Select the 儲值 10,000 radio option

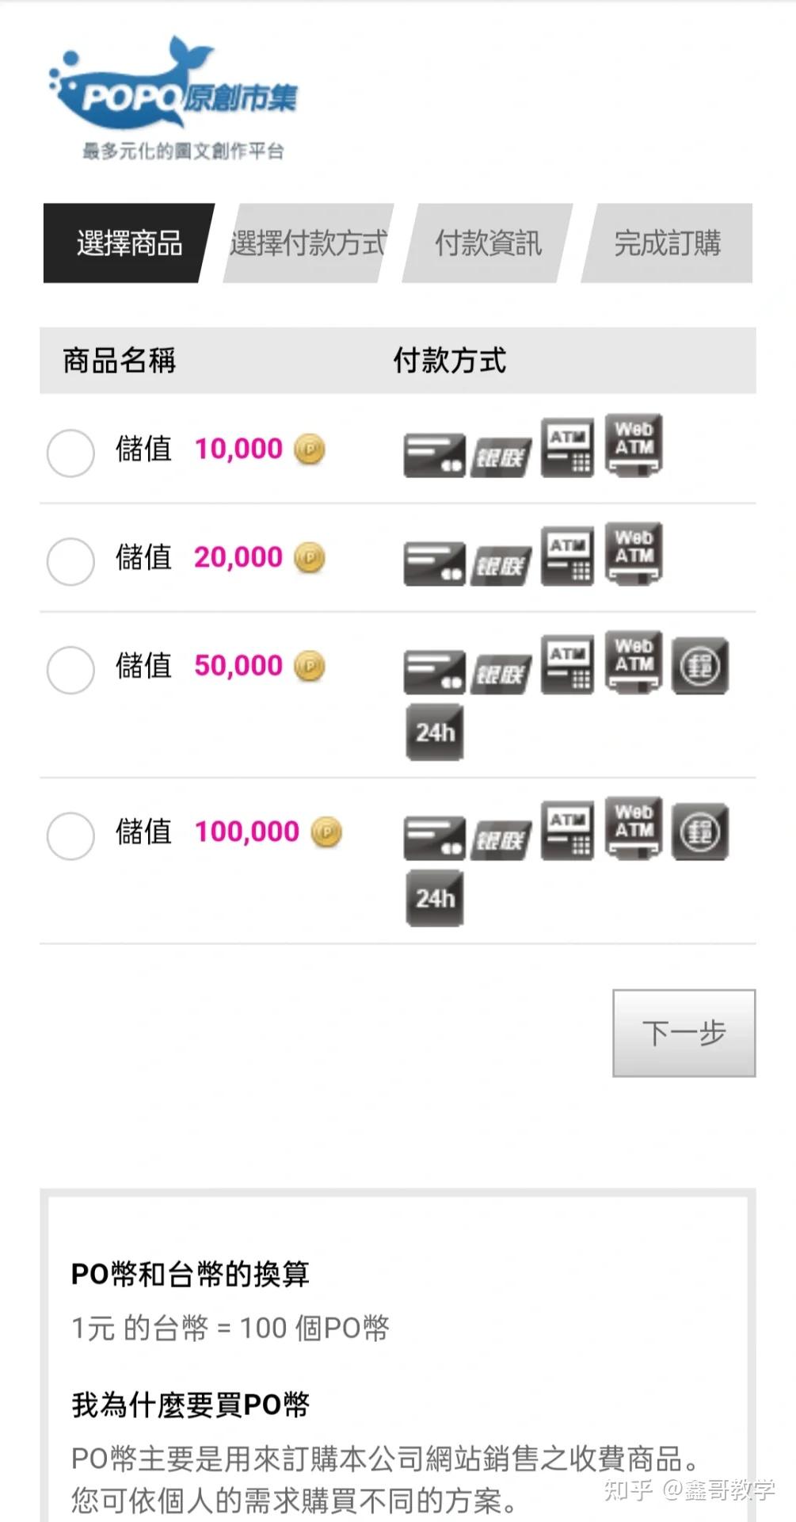pos(70,453)
